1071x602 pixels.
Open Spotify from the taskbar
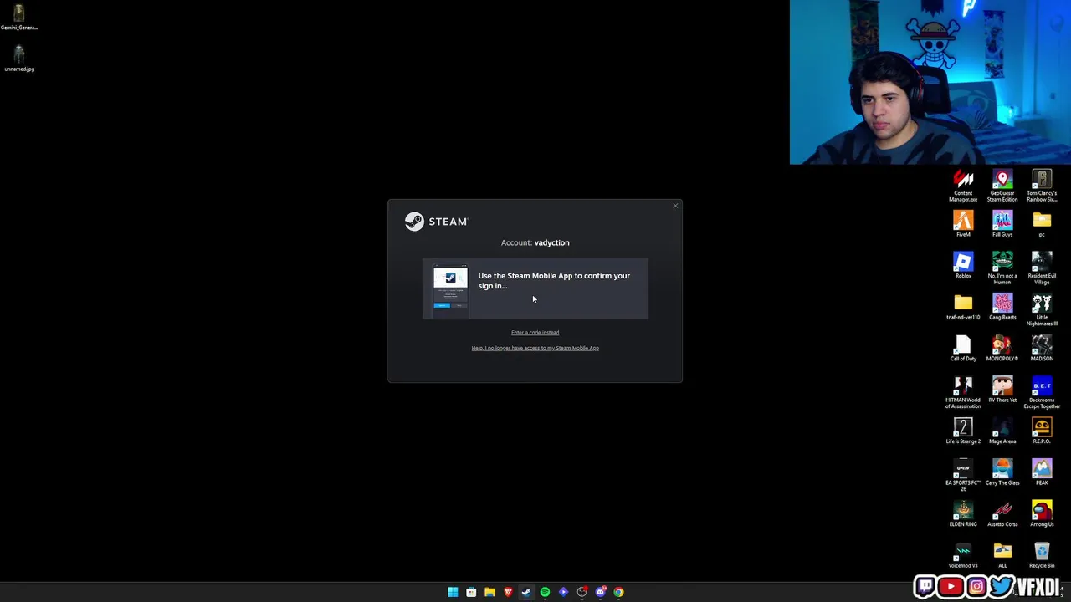(545, 592)
